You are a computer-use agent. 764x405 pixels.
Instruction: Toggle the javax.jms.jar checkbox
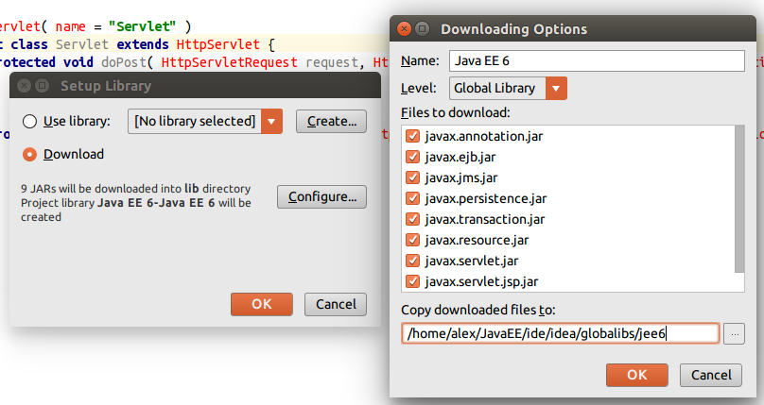pos(412,177)
